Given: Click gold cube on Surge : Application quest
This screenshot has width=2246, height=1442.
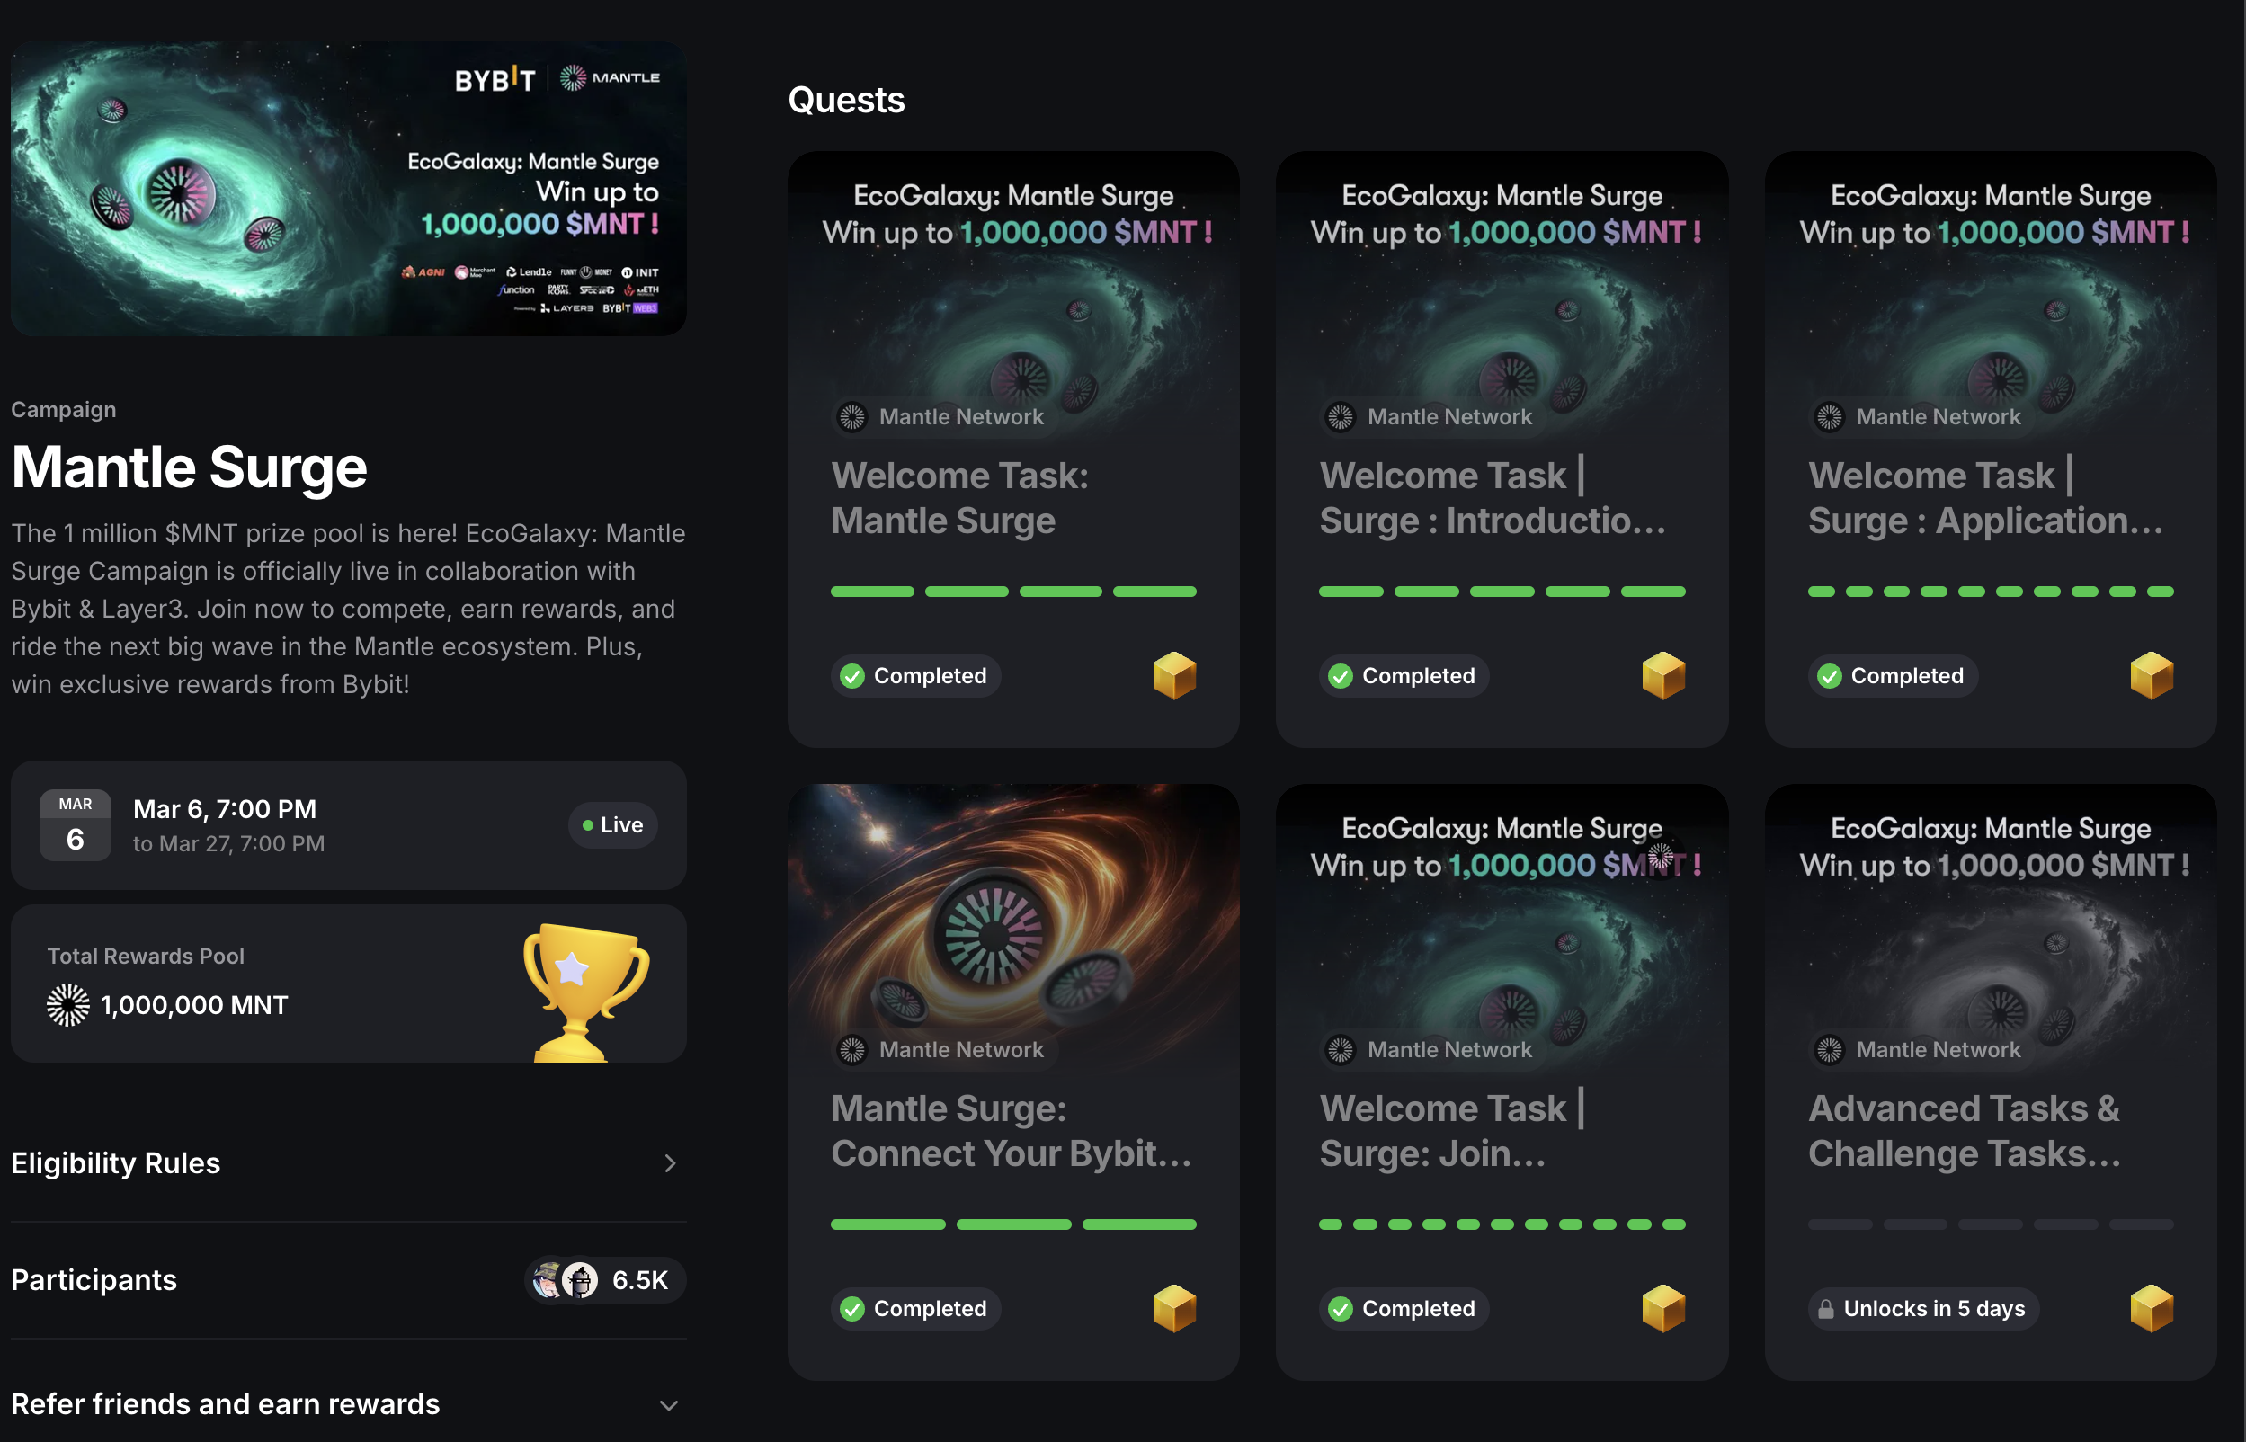Looking at the screenshot, I should (x=2151, y=675).
